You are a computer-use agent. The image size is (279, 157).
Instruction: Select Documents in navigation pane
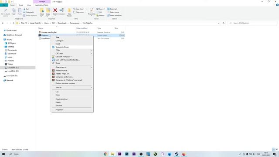(12, 50)
